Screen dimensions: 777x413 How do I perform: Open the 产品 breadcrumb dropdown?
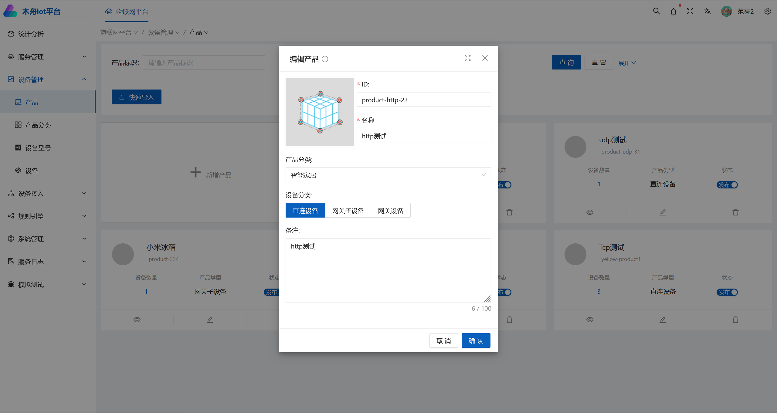point(198,32)
